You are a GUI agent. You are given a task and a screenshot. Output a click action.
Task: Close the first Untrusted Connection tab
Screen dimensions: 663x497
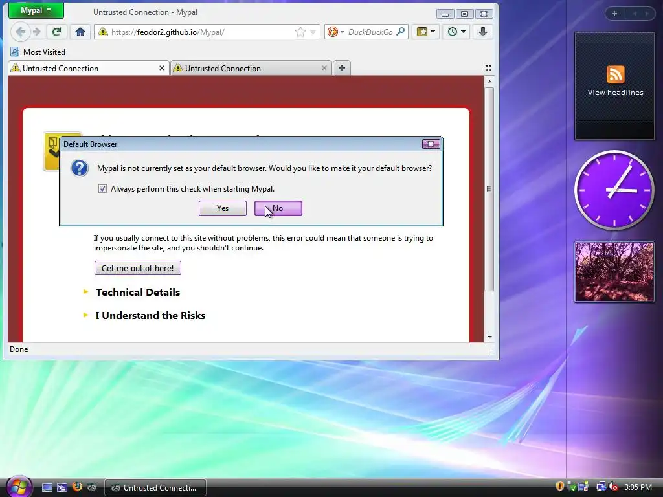[x=161, y=68]
